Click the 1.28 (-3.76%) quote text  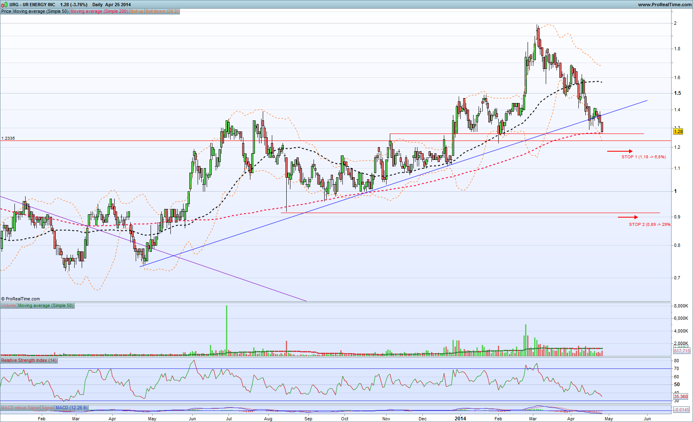[x=74, y=5]
